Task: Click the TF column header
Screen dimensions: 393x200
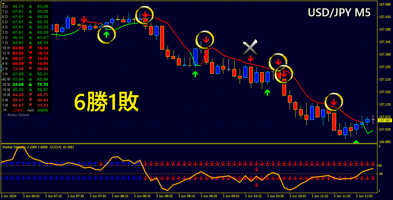Action: tap(5, 110)
